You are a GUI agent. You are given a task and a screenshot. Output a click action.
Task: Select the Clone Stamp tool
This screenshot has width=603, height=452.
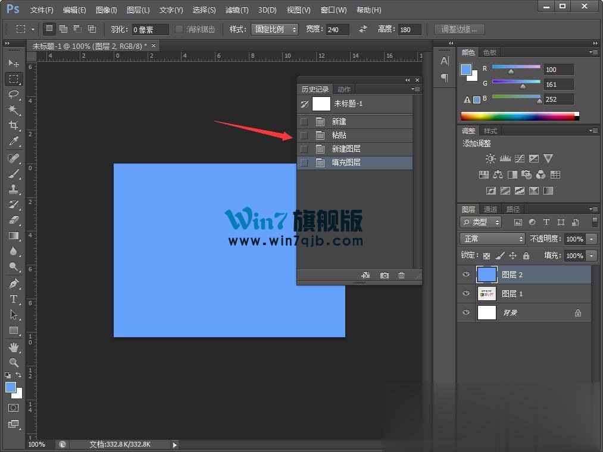click(x=14, y=189)
